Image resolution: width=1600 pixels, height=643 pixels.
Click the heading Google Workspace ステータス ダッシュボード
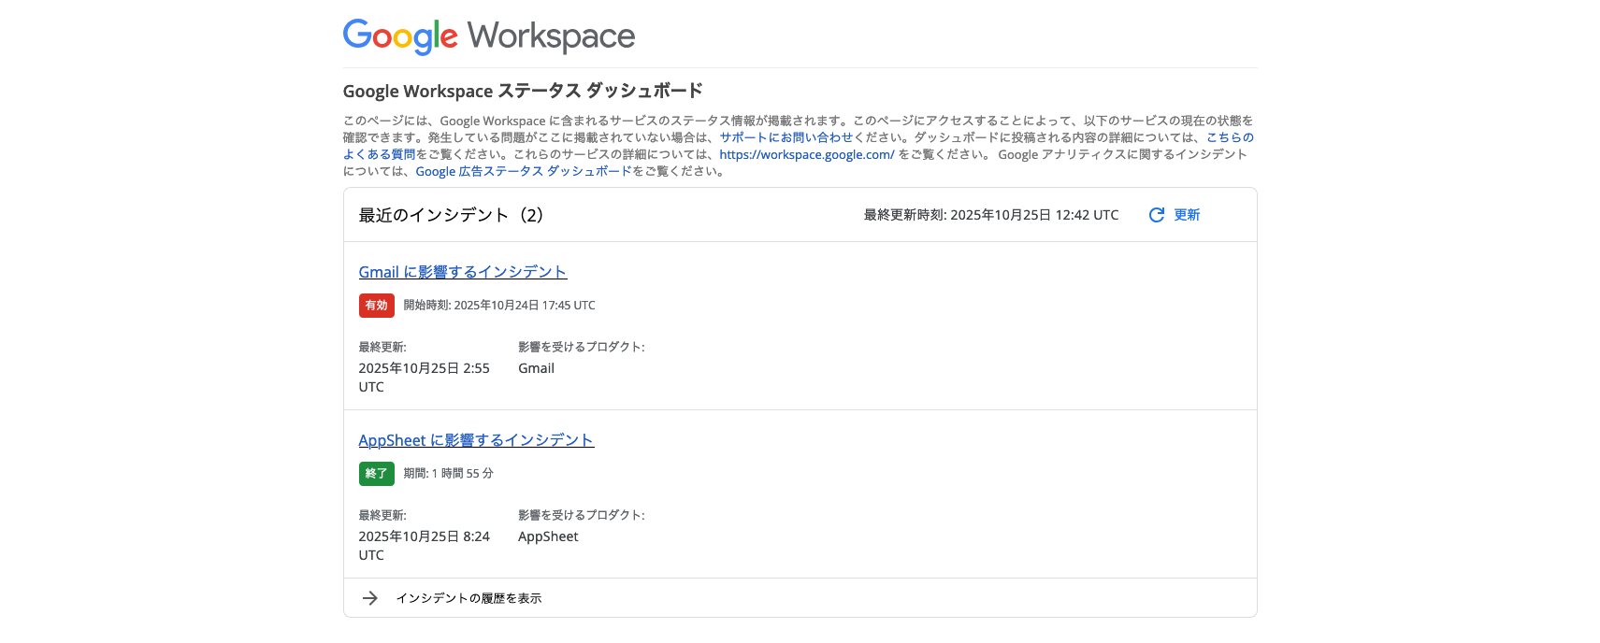523,91
